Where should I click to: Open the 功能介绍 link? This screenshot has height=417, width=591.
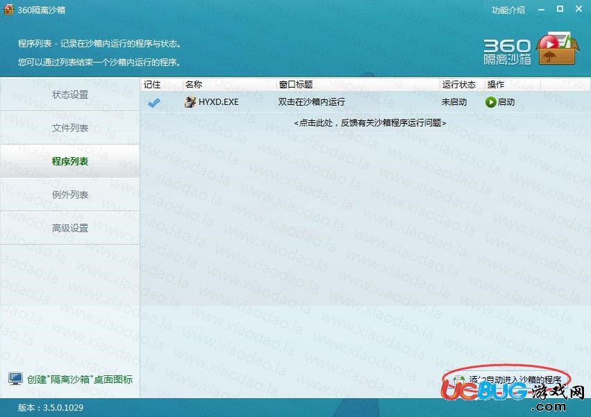pos(508,10)
